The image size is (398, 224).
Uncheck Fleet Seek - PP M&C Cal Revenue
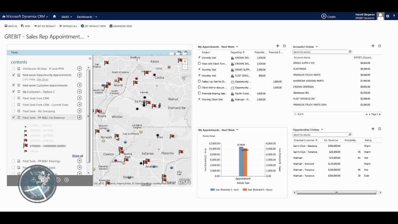tap(13, 117)
